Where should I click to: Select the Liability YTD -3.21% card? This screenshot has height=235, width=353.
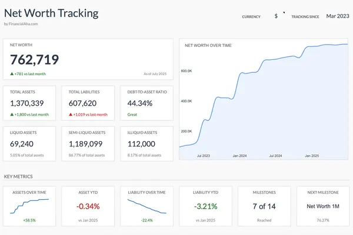pos(205,206)
